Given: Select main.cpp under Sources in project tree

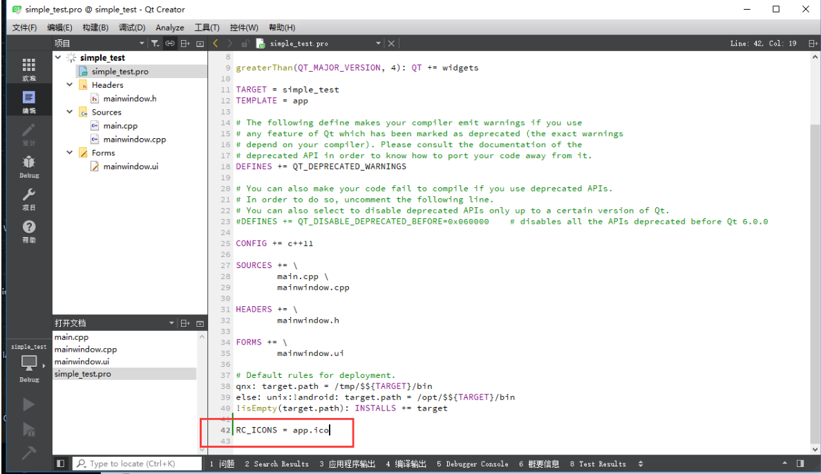Looking at the screenshot, I should [120, 126].
